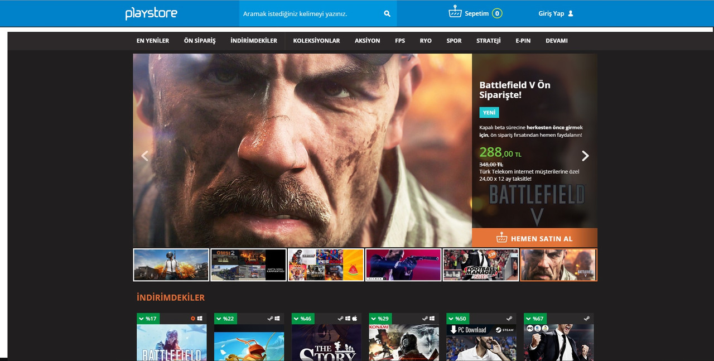Click the %22 discount badge
Viewport: 714px width, 361px height.
tap(226, 319)
